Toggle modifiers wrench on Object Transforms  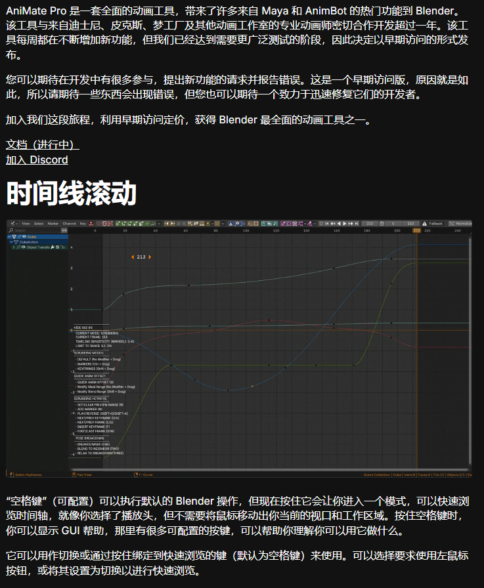tap(53, 247)
